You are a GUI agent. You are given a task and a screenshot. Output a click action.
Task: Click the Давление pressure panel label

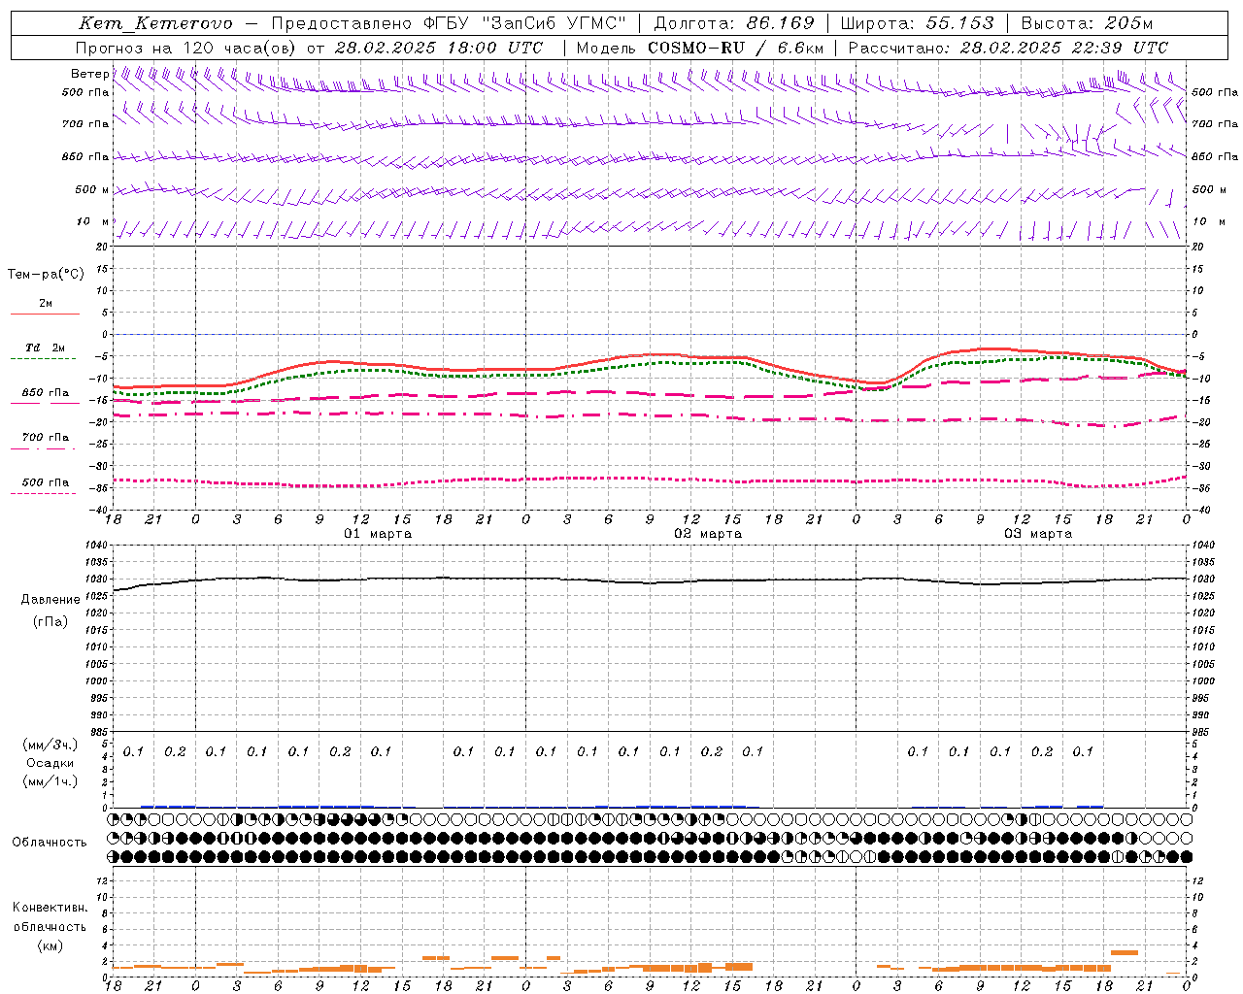50,600
